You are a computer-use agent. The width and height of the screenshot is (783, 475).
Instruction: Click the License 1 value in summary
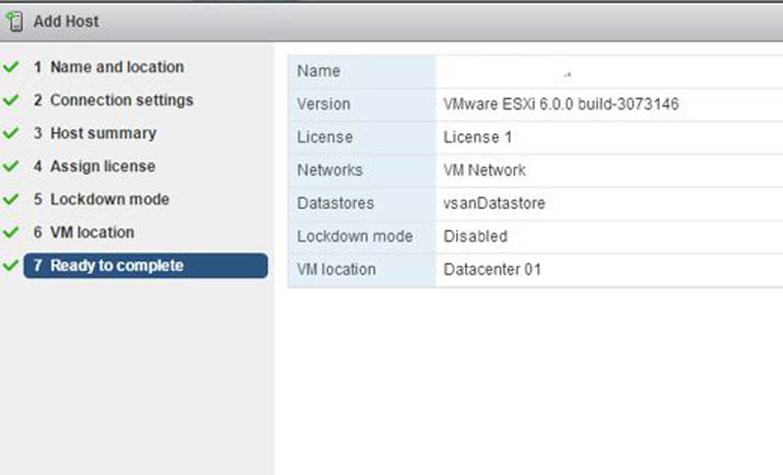click(478, 138)
